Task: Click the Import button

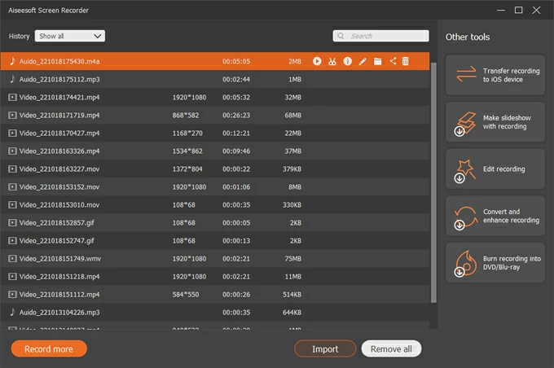Action: click(x=325, y=349)
